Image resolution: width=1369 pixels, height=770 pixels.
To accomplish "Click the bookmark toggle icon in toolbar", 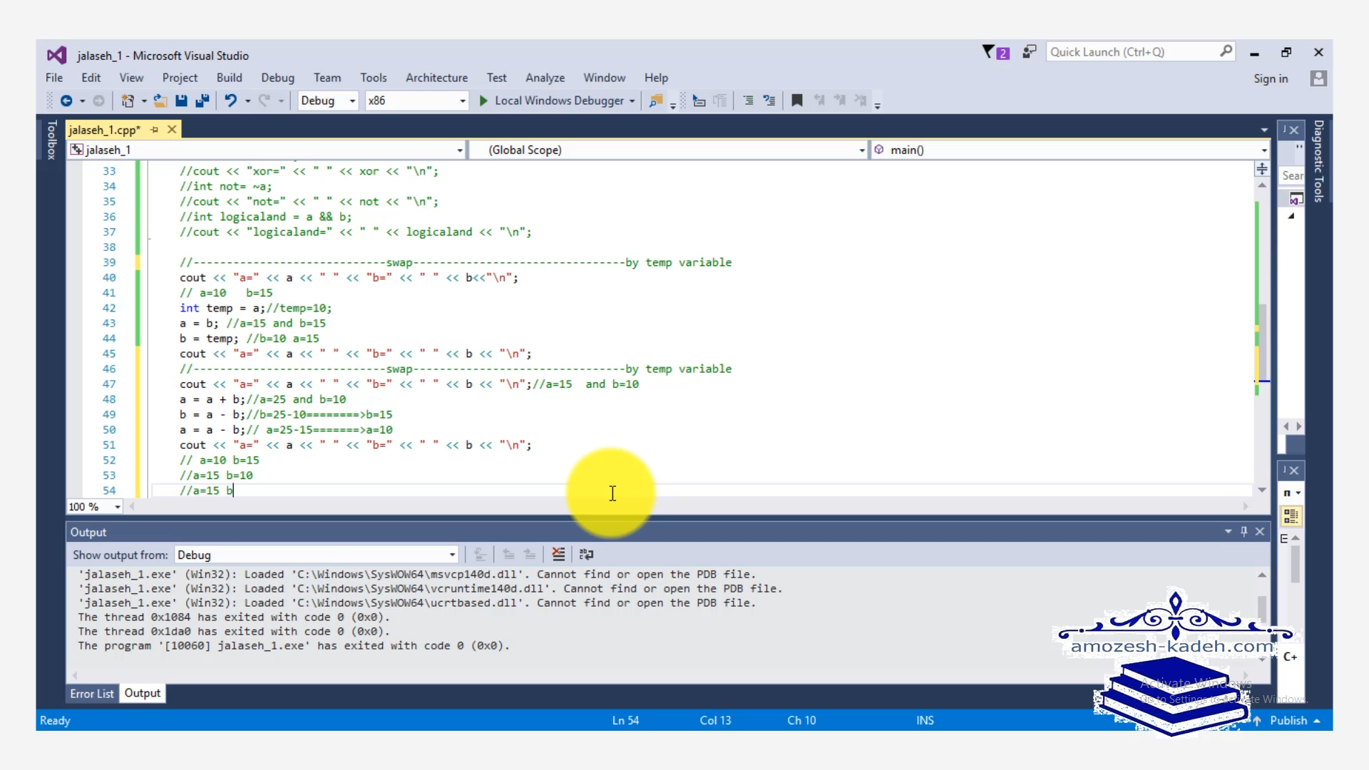I will [x=797, y=101].
